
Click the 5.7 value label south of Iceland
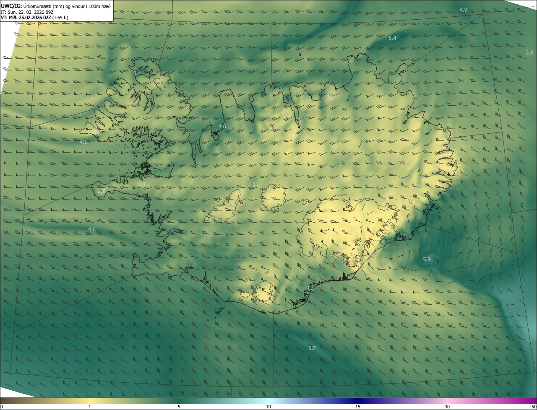(x=312, y=348)
